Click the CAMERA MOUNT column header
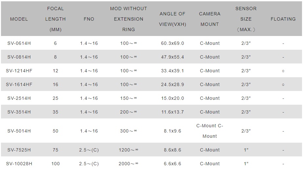Screen dimensions: 303x178 [210, 19]
